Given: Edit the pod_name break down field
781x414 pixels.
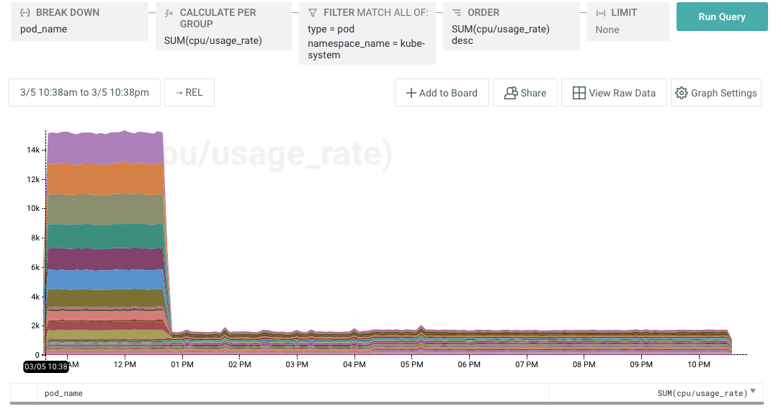Looking at the screenshot, I should (43, 30).
